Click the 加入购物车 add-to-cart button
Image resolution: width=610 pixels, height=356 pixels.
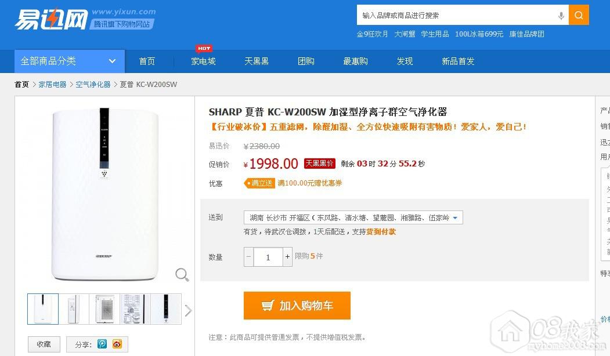297,306
